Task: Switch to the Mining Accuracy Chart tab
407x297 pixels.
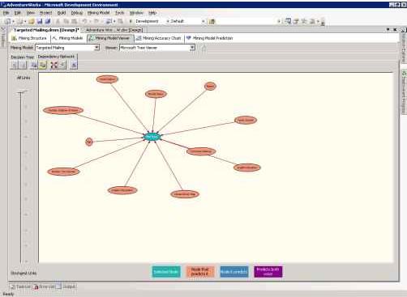Action: pyautogui.click(x=158, y=38)
